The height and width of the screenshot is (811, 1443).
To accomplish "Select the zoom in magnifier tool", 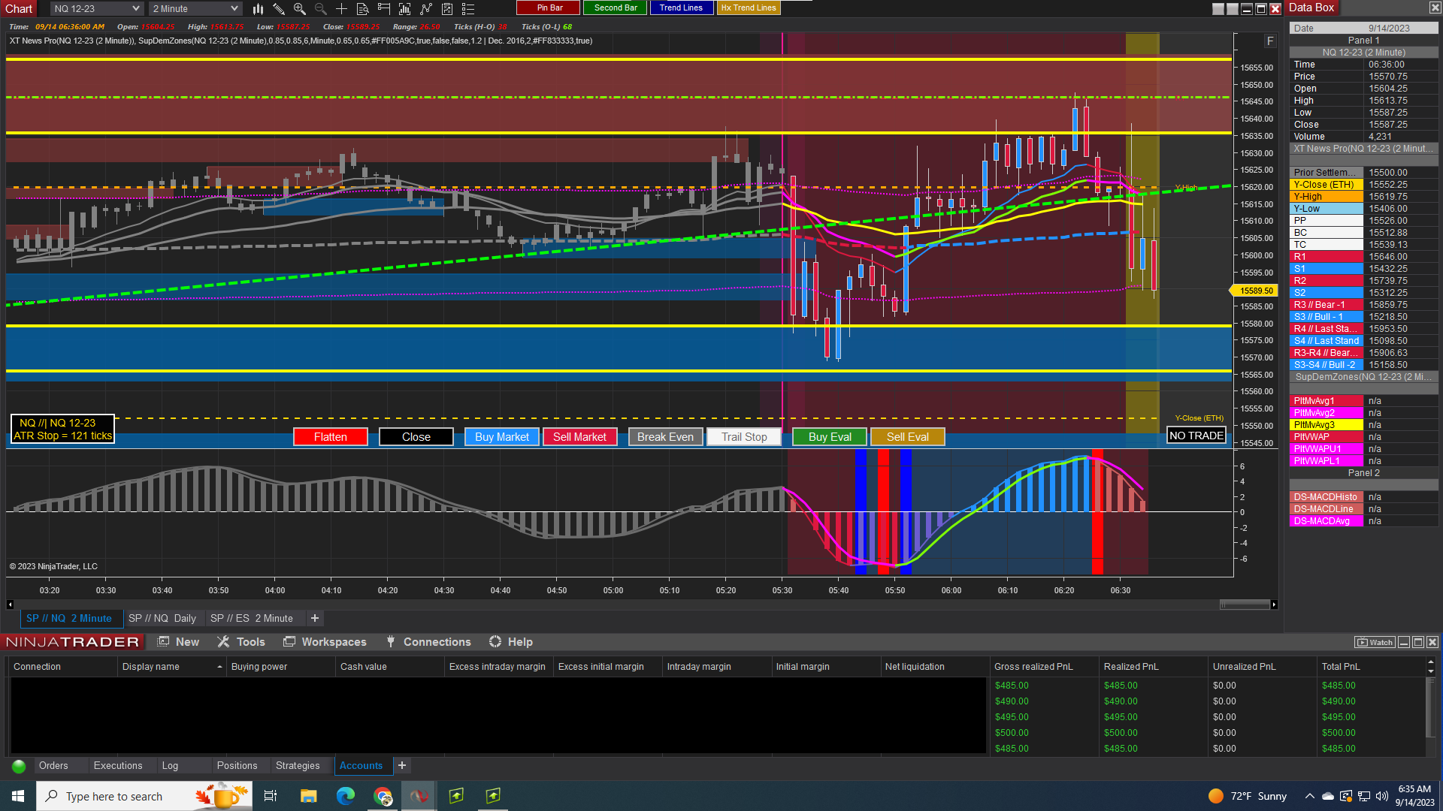I will (300, 8).
